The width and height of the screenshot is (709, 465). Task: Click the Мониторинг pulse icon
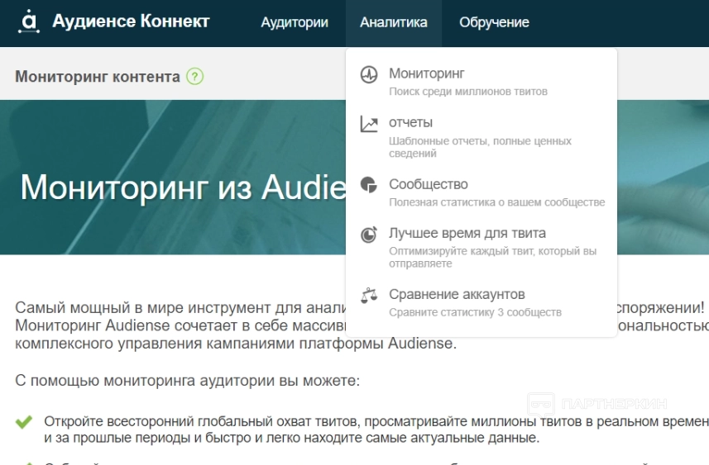[x=368, y=74]
